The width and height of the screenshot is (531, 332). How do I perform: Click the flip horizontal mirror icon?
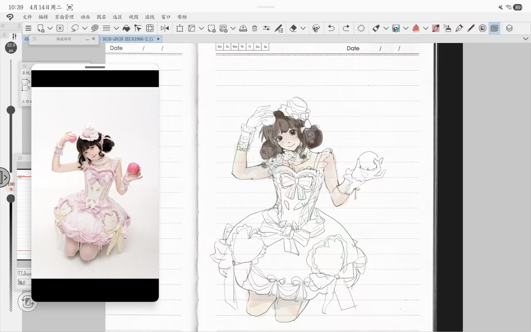165,28
